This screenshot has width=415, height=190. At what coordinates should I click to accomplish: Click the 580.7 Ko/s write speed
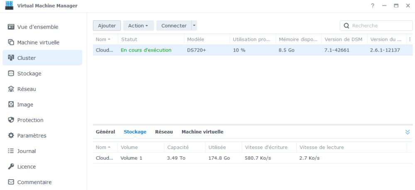258,158
